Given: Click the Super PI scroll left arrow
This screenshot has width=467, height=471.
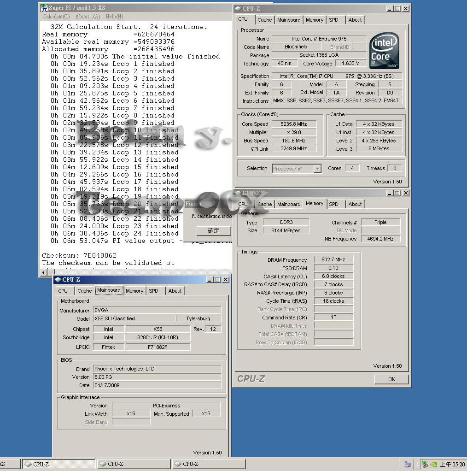Looking at the screenshot, I should pyautogui.click(x=43, y=272).
